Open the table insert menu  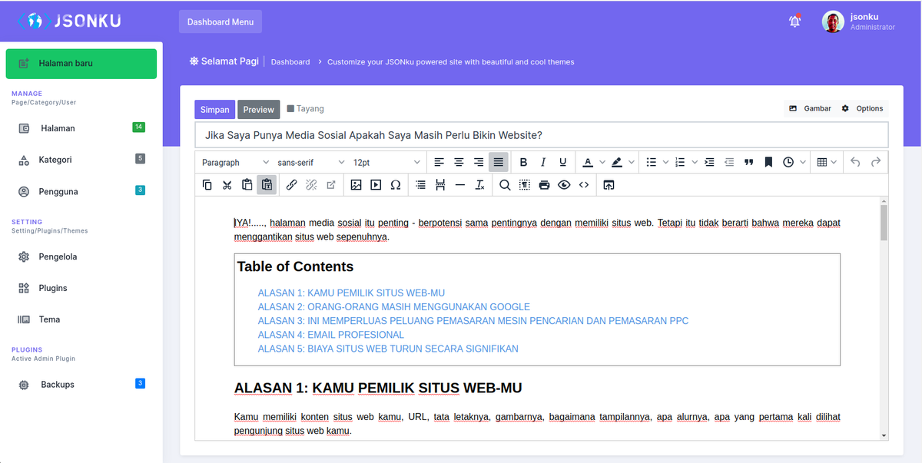pyautogui.click(x=827, y=162)
